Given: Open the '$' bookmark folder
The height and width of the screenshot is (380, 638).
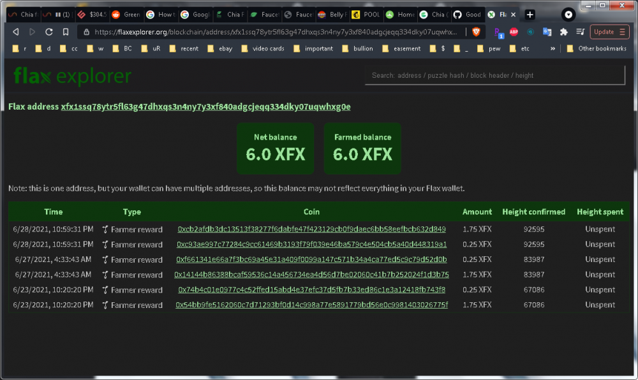Looking at the screenshot, I should click(x=438, y=48).
